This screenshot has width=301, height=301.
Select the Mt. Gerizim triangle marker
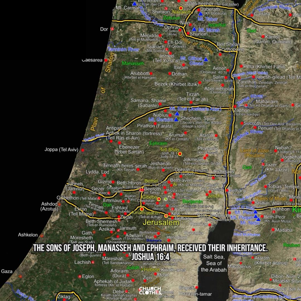[x=176, y=120]
